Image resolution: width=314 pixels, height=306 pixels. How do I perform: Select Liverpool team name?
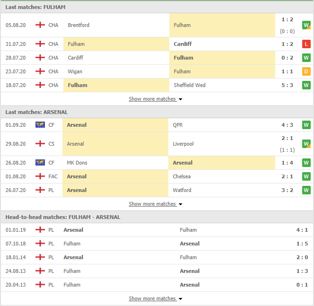[183, 144]
